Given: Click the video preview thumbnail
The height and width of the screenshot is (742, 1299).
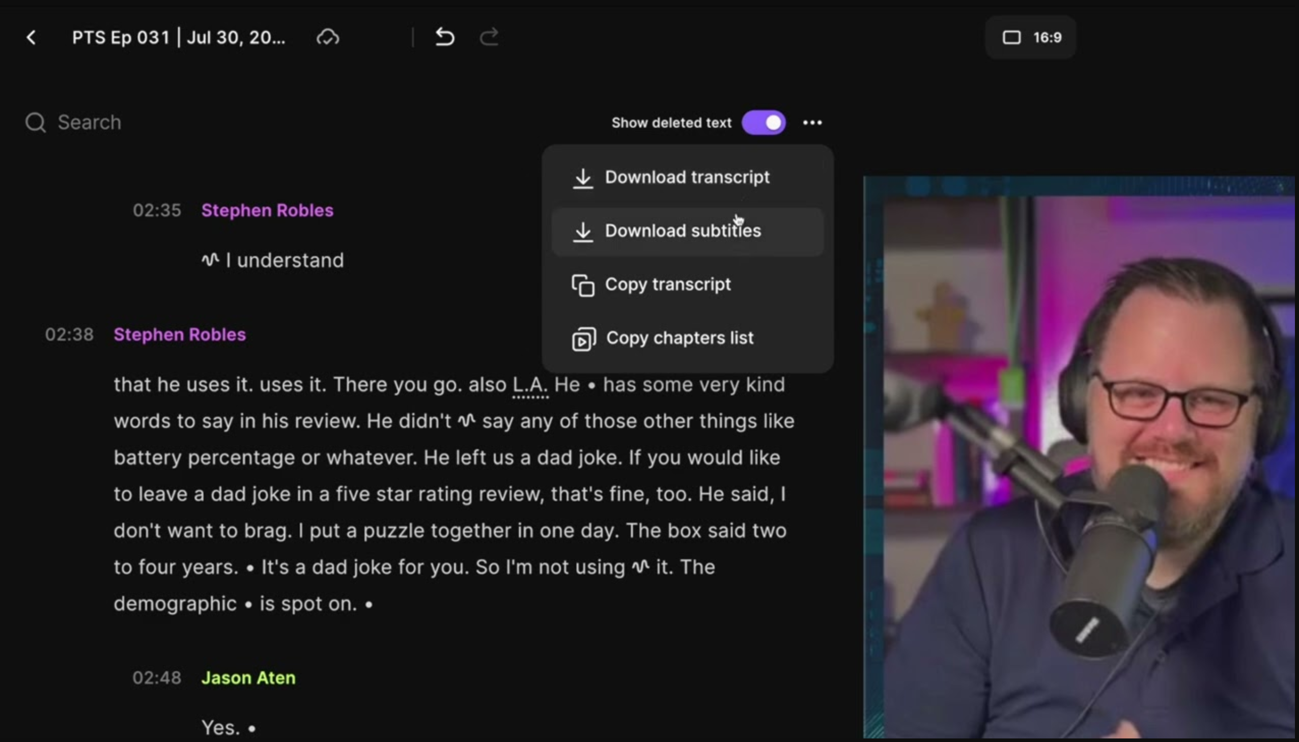Looking at the screenshot, I should click(1080, 459).
